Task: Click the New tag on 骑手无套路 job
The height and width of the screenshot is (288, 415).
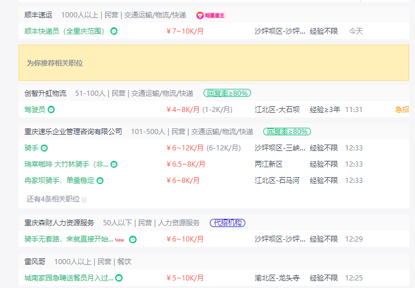Action: pos(119,240)
